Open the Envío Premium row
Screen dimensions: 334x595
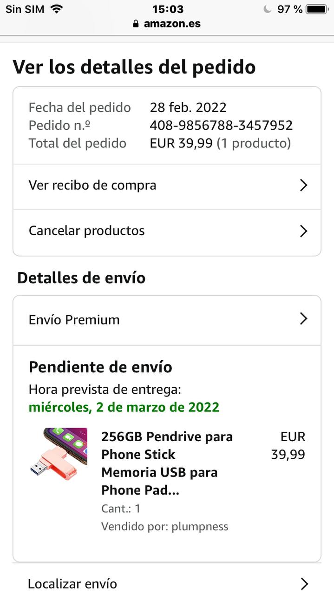pyautogui.click(x=74, y=320)
